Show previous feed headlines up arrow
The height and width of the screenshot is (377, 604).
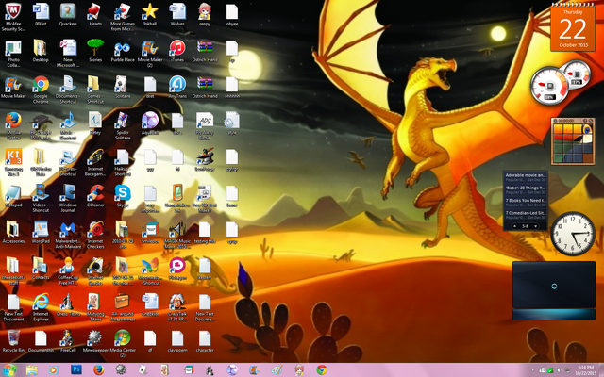pos(515,226)
